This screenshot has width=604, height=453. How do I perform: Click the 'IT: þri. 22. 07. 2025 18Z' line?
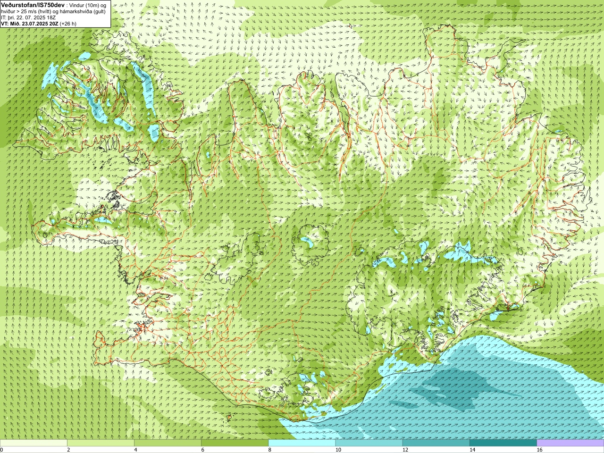(28, 17)
